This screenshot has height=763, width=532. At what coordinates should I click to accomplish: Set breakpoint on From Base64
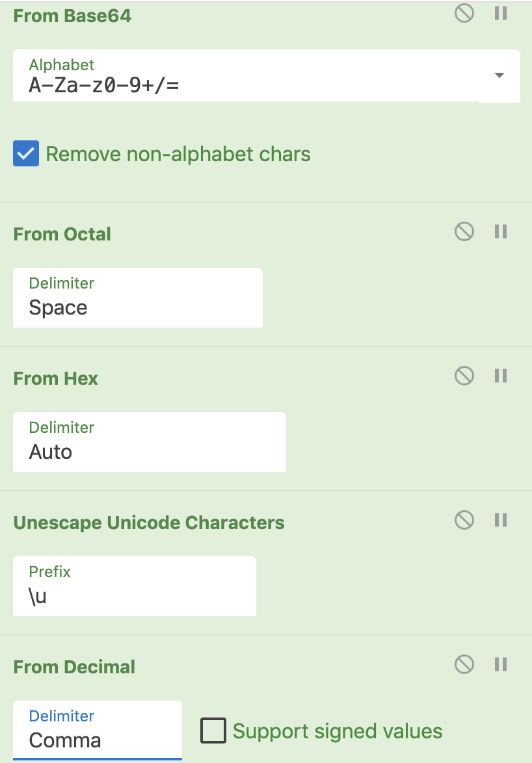point(500,14)
